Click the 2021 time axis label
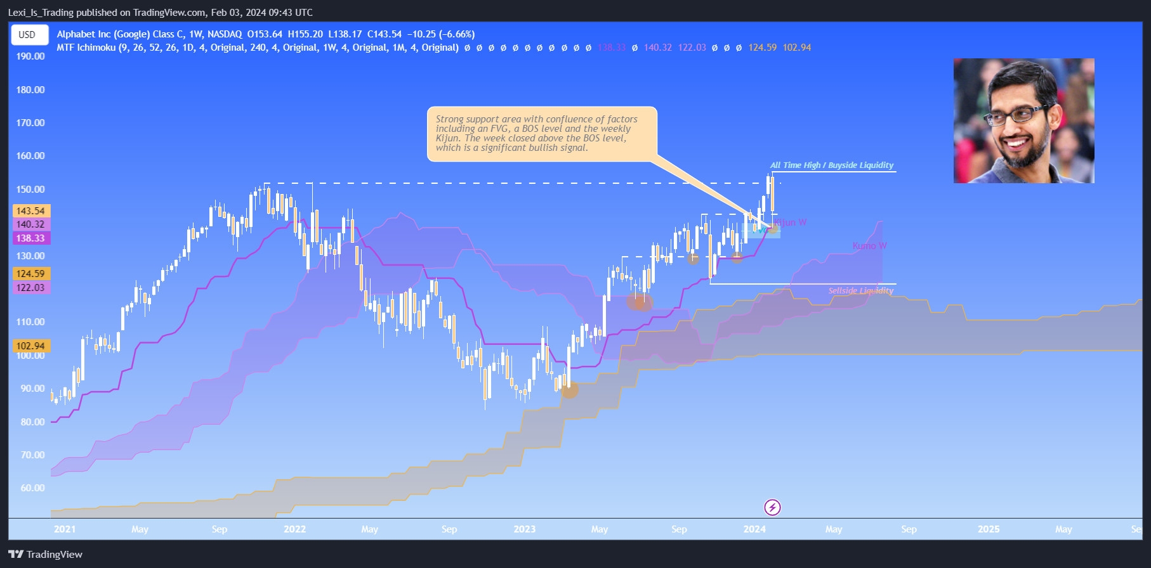Image resolution: width=1151 pixels, height=568 pixels. tap(65, 529)
